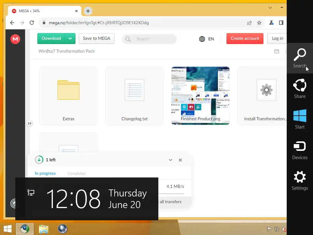
Task: Open the Devices charm
Action: pos(300,150)
